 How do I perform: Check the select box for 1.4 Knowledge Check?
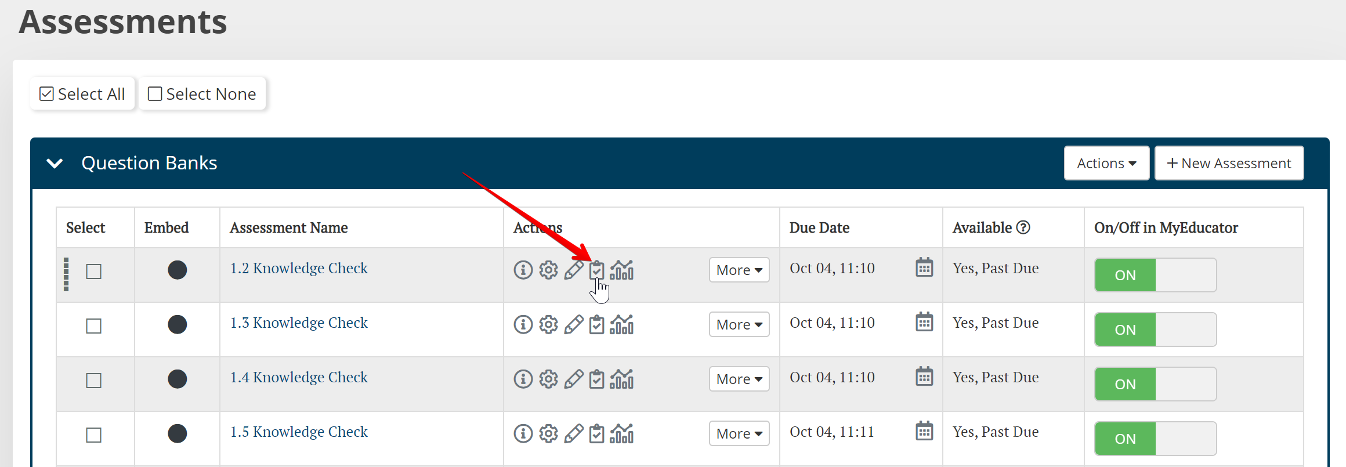[x=94, y=381]
